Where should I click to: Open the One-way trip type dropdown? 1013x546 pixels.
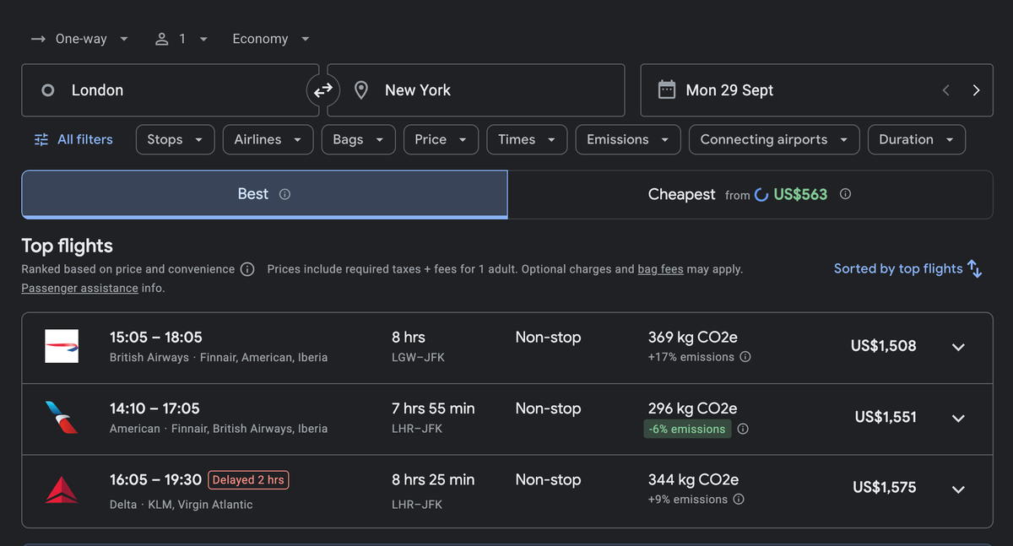pyautogui.click(x=80, y=39)
